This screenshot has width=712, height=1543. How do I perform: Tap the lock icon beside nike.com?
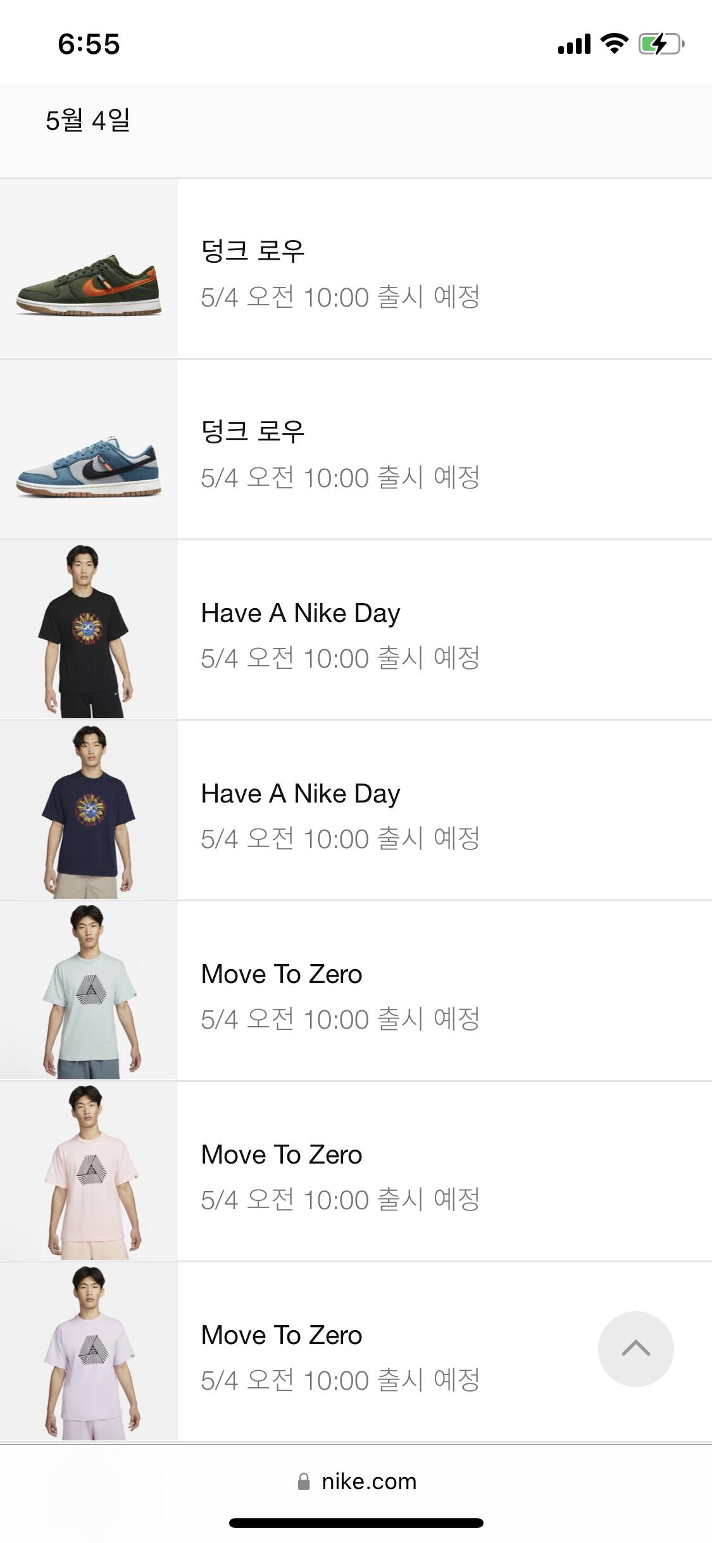[304, 1482]
